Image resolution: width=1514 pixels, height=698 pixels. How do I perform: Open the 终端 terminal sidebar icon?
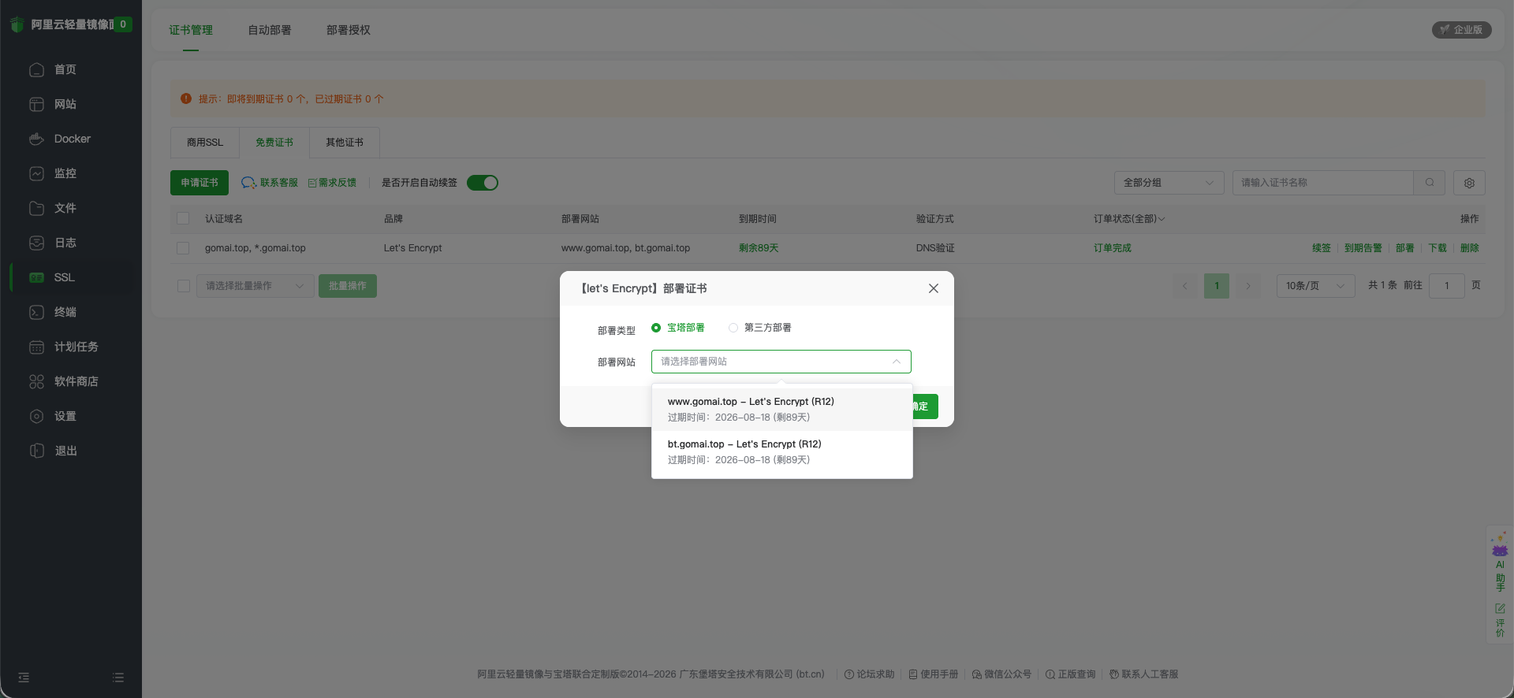coord(36,312)
